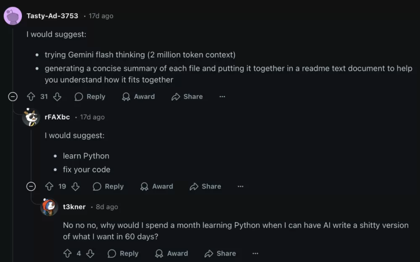The image size is (420, 262).
Task: Collapse rFAXbc's reply thread
Action: (x=31, y=187)
